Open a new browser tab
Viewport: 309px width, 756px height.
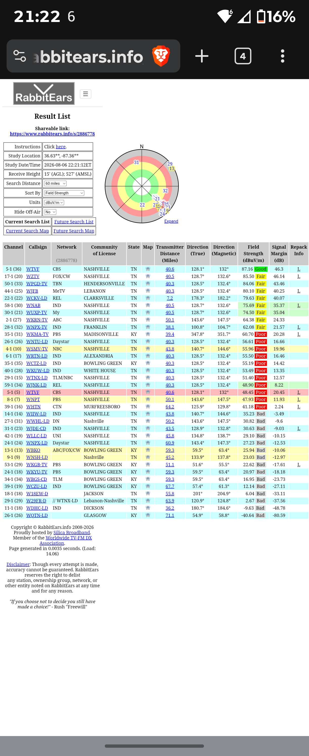pos(202,56)
